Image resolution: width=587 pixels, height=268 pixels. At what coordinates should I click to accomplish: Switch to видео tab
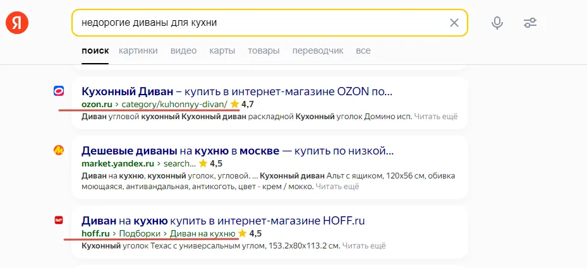tap(183, 51)
